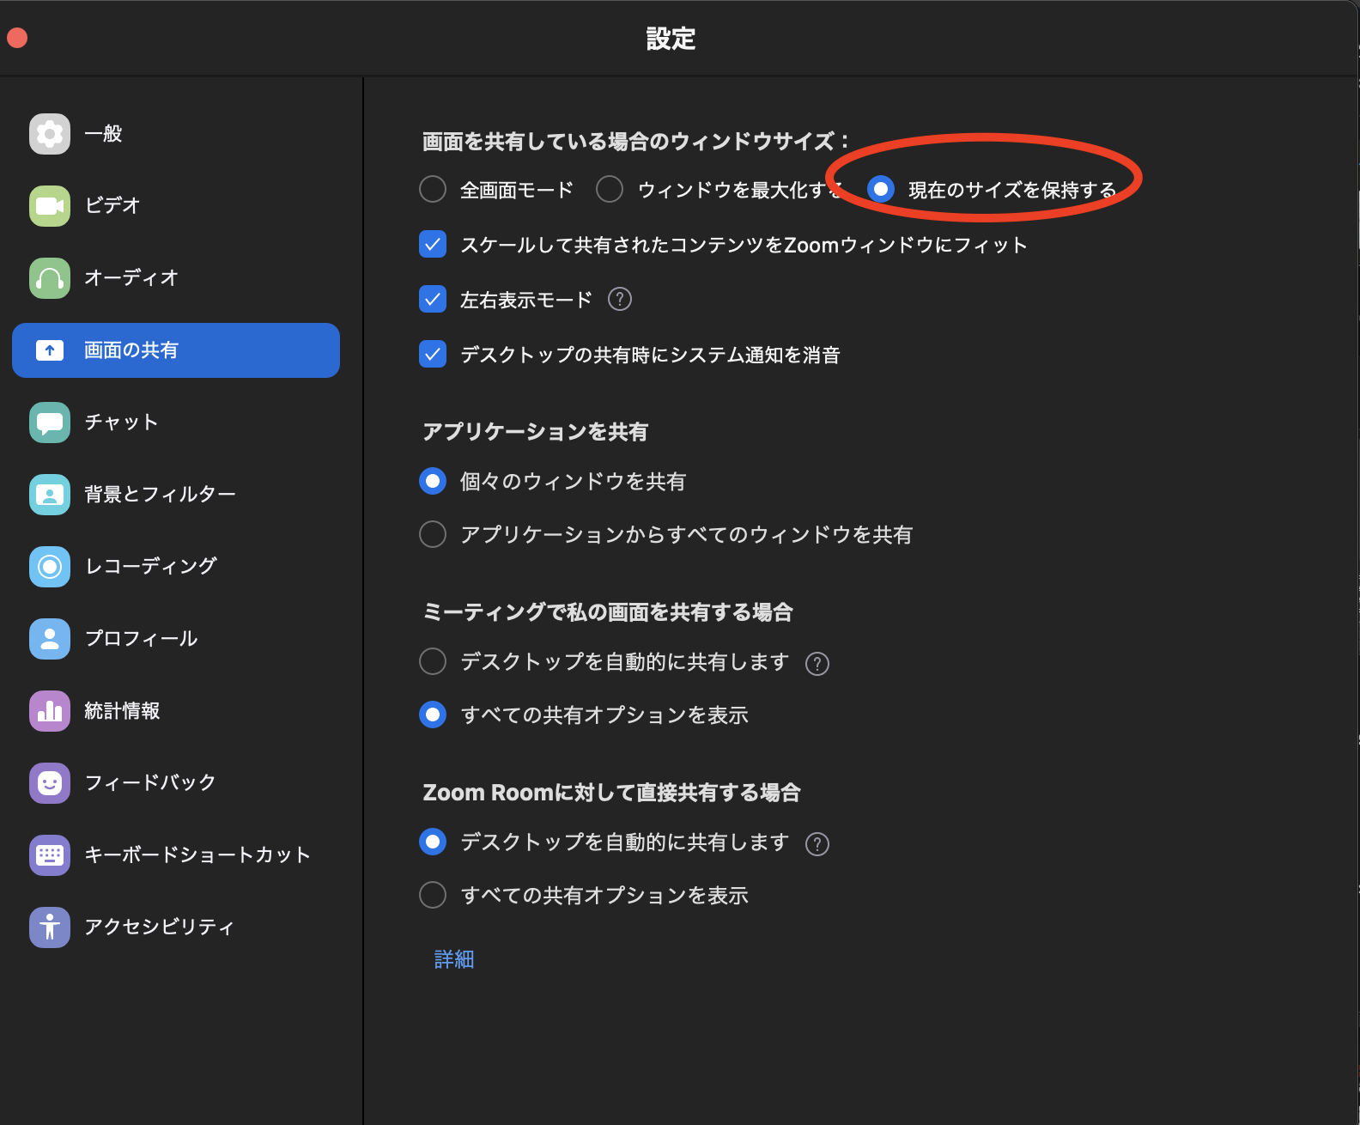Viewport: 1360px width, 1125px height.
Task: Select 個々のウィンドウを共有 radio button
Action: 433,481
